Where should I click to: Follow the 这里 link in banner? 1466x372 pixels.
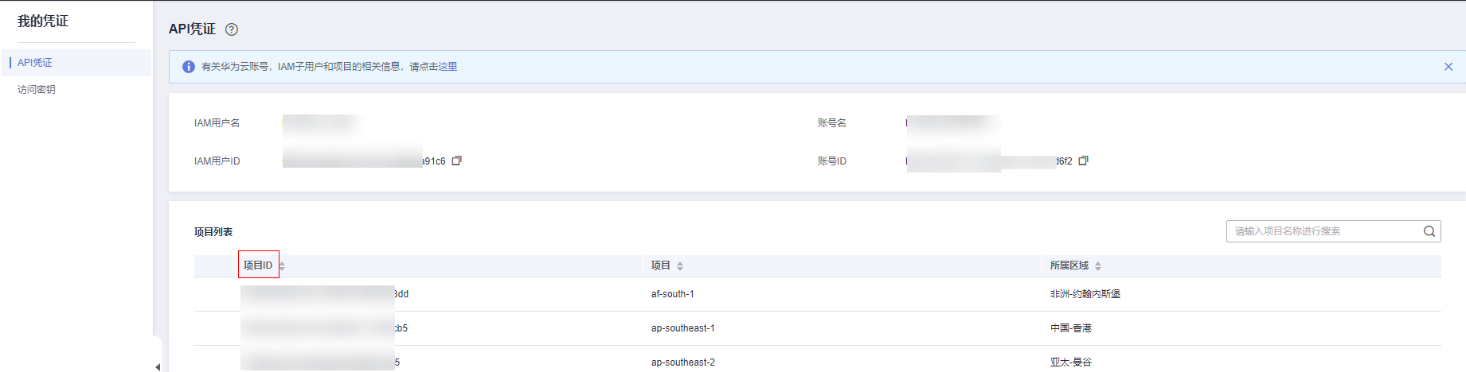tap(448, 67)
